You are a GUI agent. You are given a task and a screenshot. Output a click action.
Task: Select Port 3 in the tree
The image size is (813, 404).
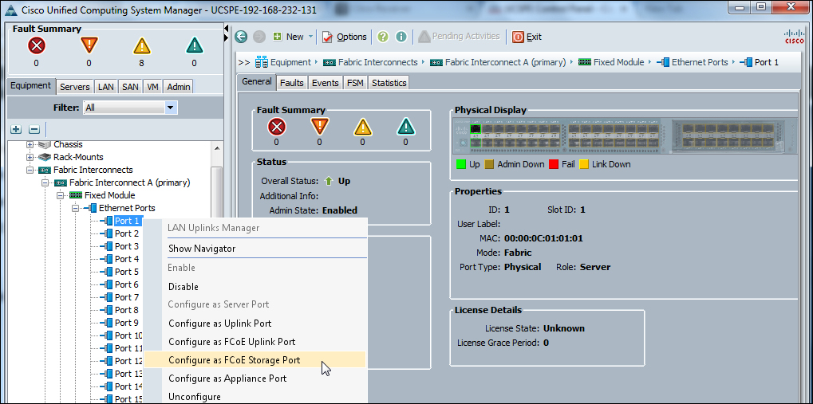tap(127, 246)
